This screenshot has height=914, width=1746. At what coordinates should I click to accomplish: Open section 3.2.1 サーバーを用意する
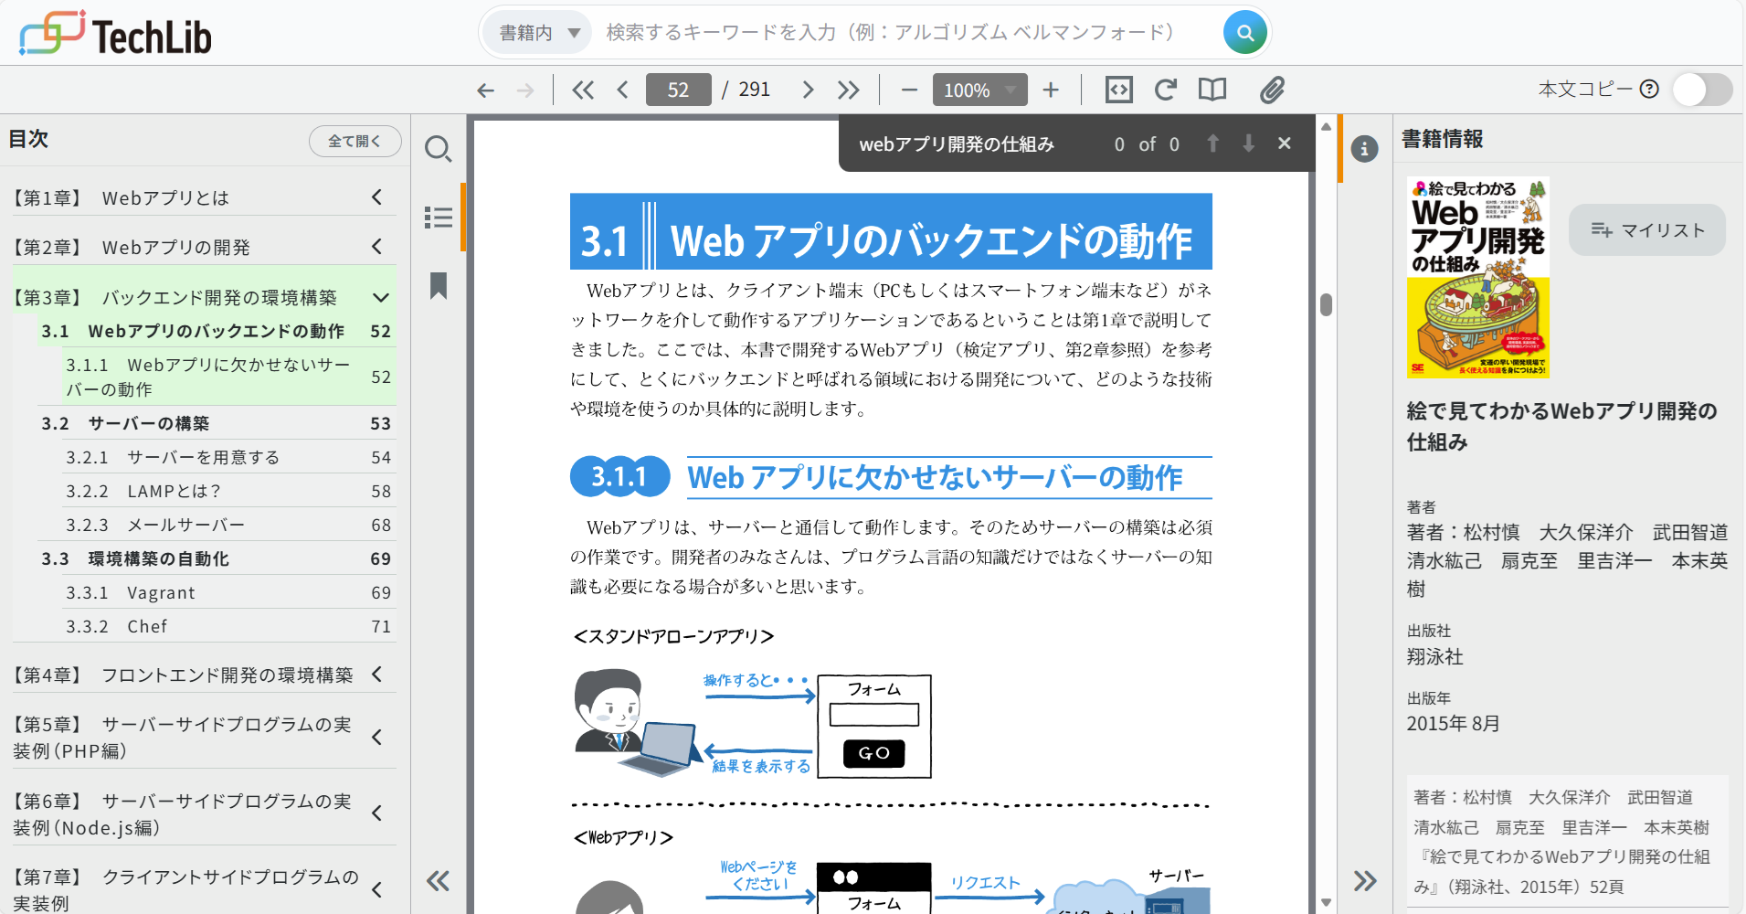coord(228,457)
